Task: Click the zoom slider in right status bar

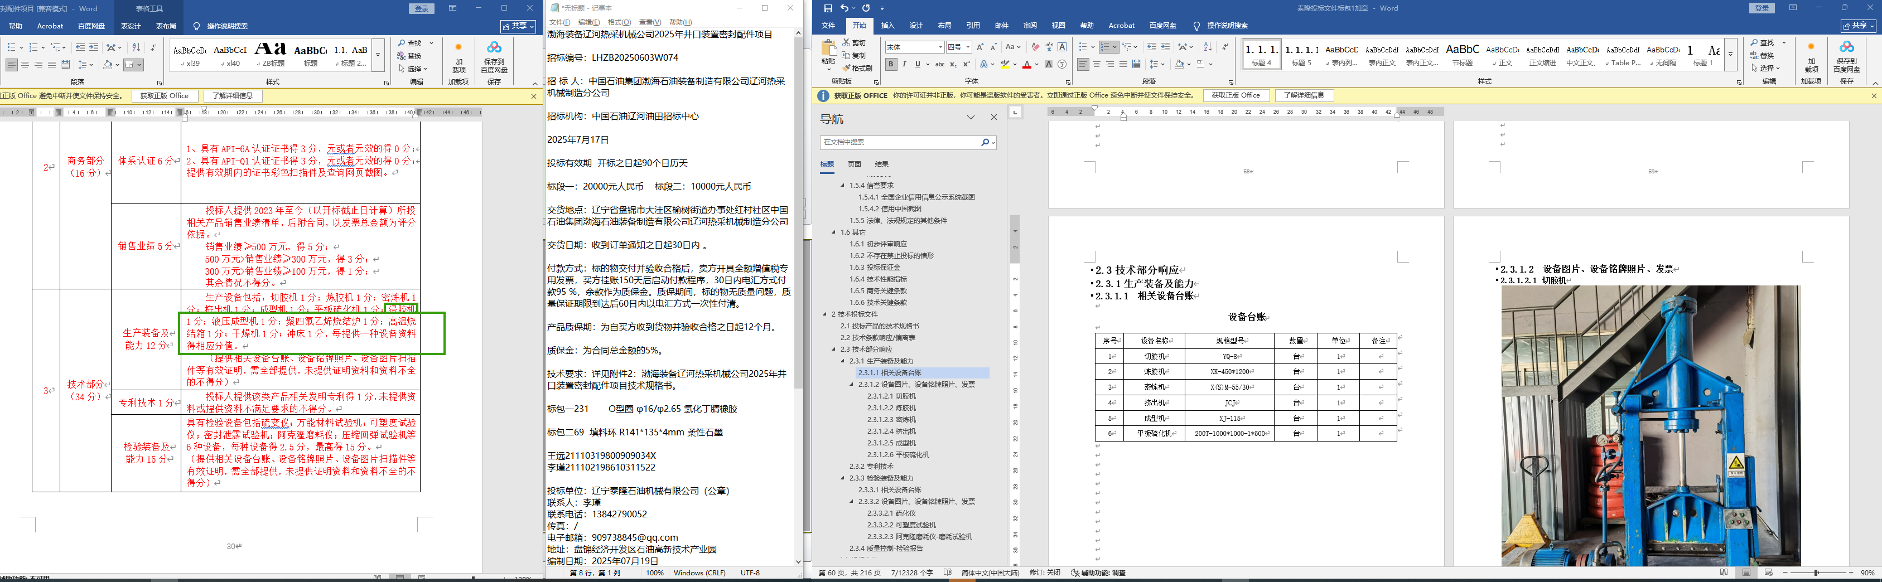Action: (1816, 573)
